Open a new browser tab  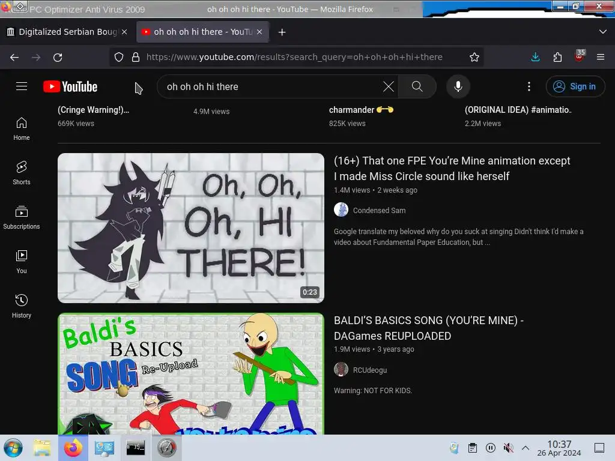pyautogui.click(x=282, y=32)
